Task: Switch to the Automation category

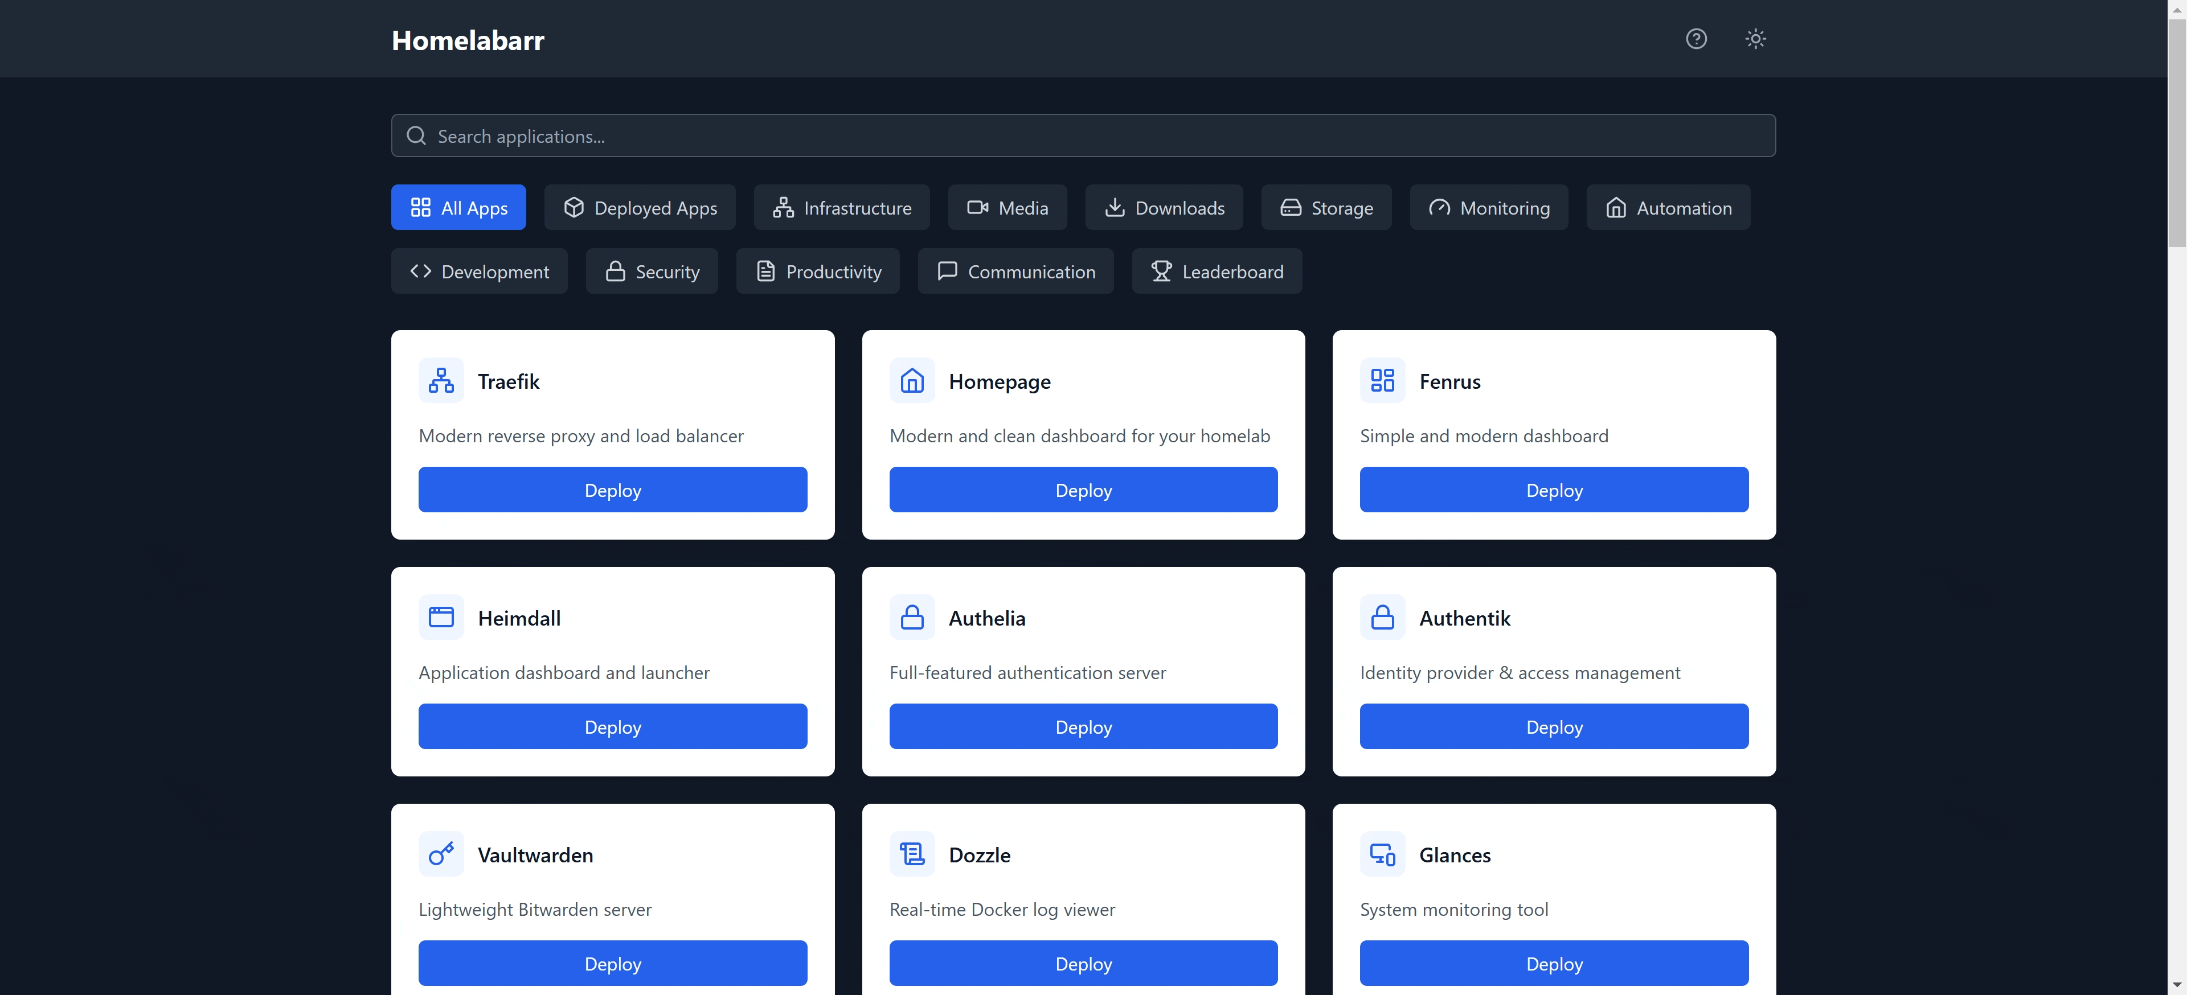Action: click(1668, 207)
